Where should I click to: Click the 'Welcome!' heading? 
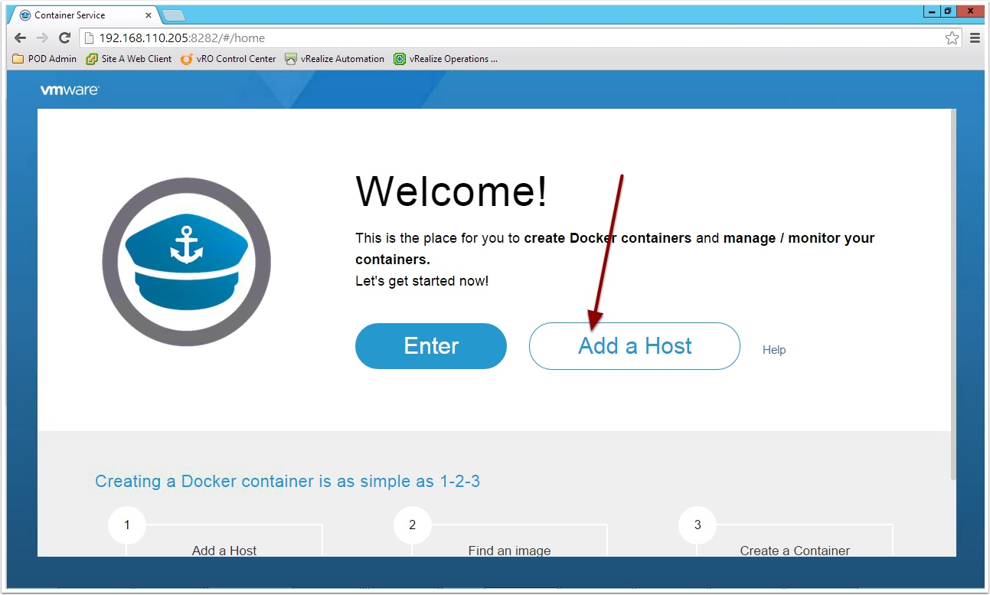point(452,191)
